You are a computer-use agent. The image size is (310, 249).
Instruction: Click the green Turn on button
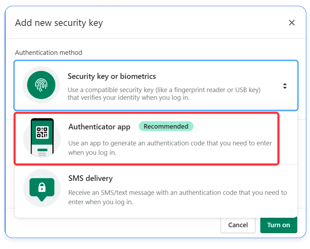[278, 225]
